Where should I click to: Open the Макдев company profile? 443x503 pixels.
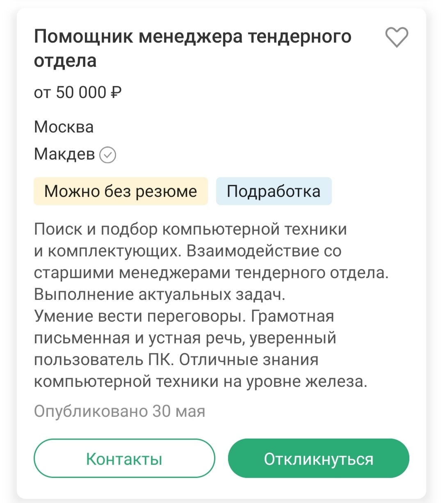pyautogui.click(x=64, y=154)
